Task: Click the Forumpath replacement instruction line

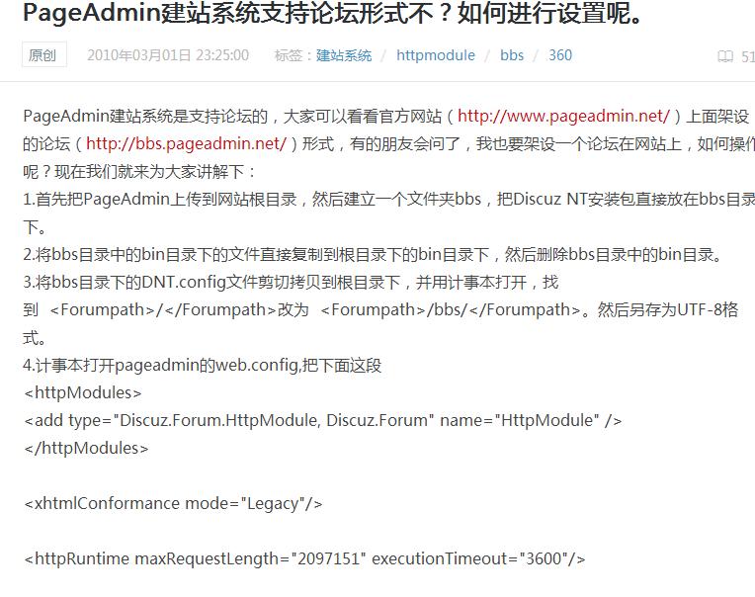Action: click(380, 309)
